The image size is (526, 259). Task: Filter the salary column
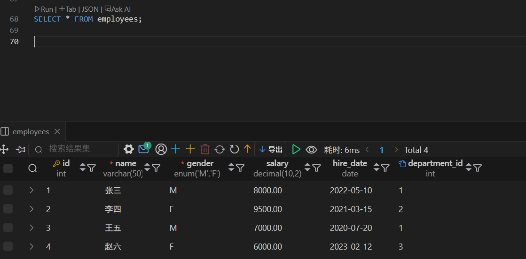click(x=316, y=168)
